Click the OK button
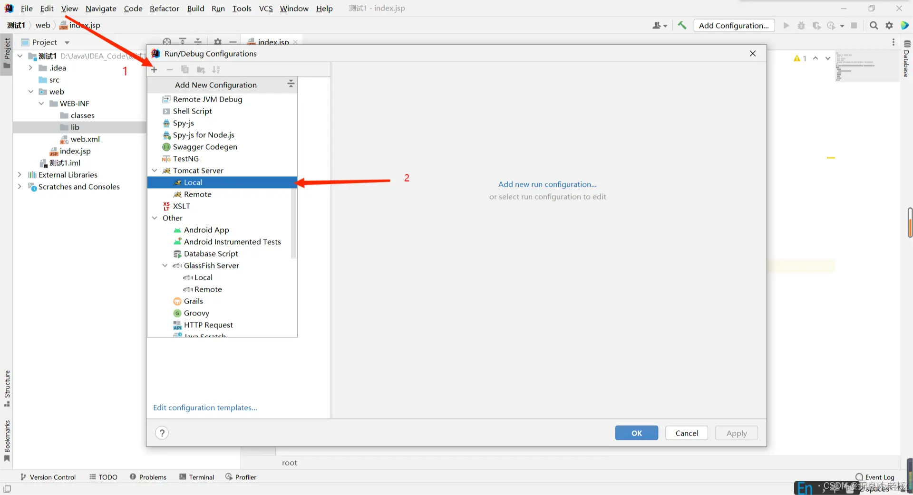This screenshot has width=913, height=495. pyautogui.click(x=637, y=433)
